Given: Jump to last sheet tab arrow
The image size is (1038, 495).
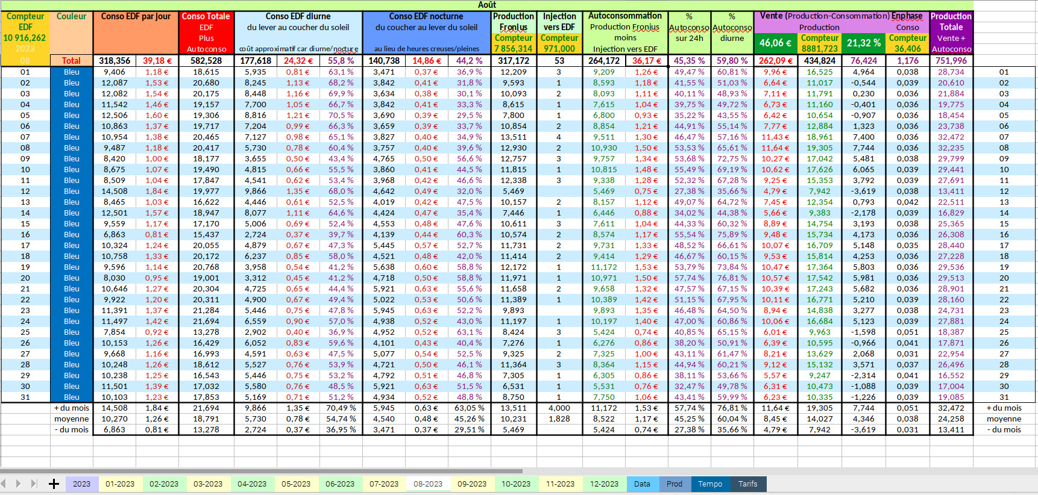Looking at the screenshot, I should click(34, 484).
